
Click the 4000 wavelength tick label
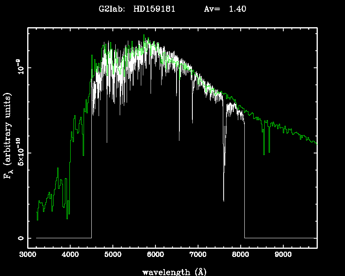[x=70, y=255]
